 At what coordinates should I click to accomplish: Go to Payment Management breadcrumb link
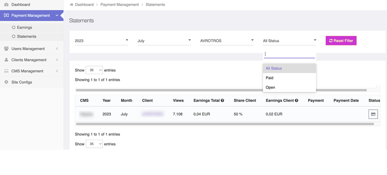[x=120, y=5]
